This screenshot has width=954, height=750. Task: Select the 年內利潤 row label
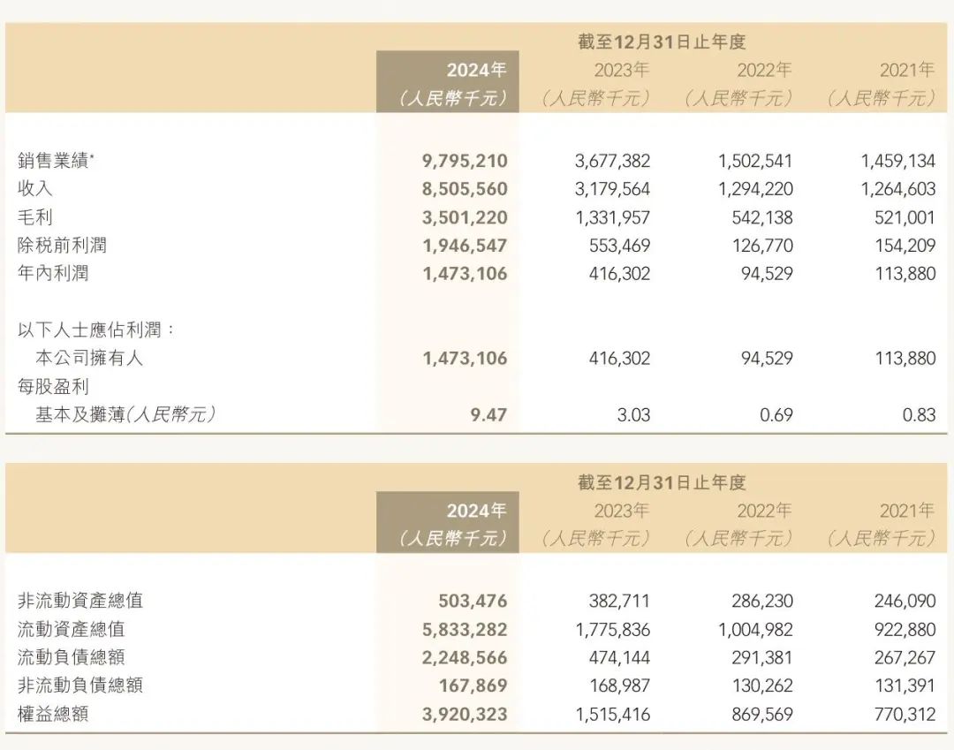pyautogui.click(x=53, y=274)
